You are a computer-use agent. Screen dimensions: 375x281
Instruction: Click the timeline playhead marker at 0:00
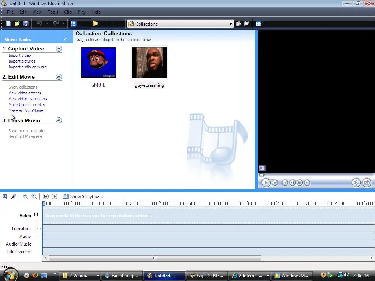click(44, 203)
